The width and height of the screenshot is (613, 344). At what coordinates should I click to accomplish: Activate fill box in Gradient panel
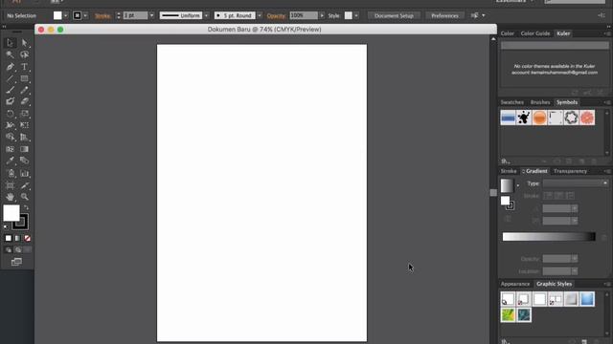tap(505, 201)
